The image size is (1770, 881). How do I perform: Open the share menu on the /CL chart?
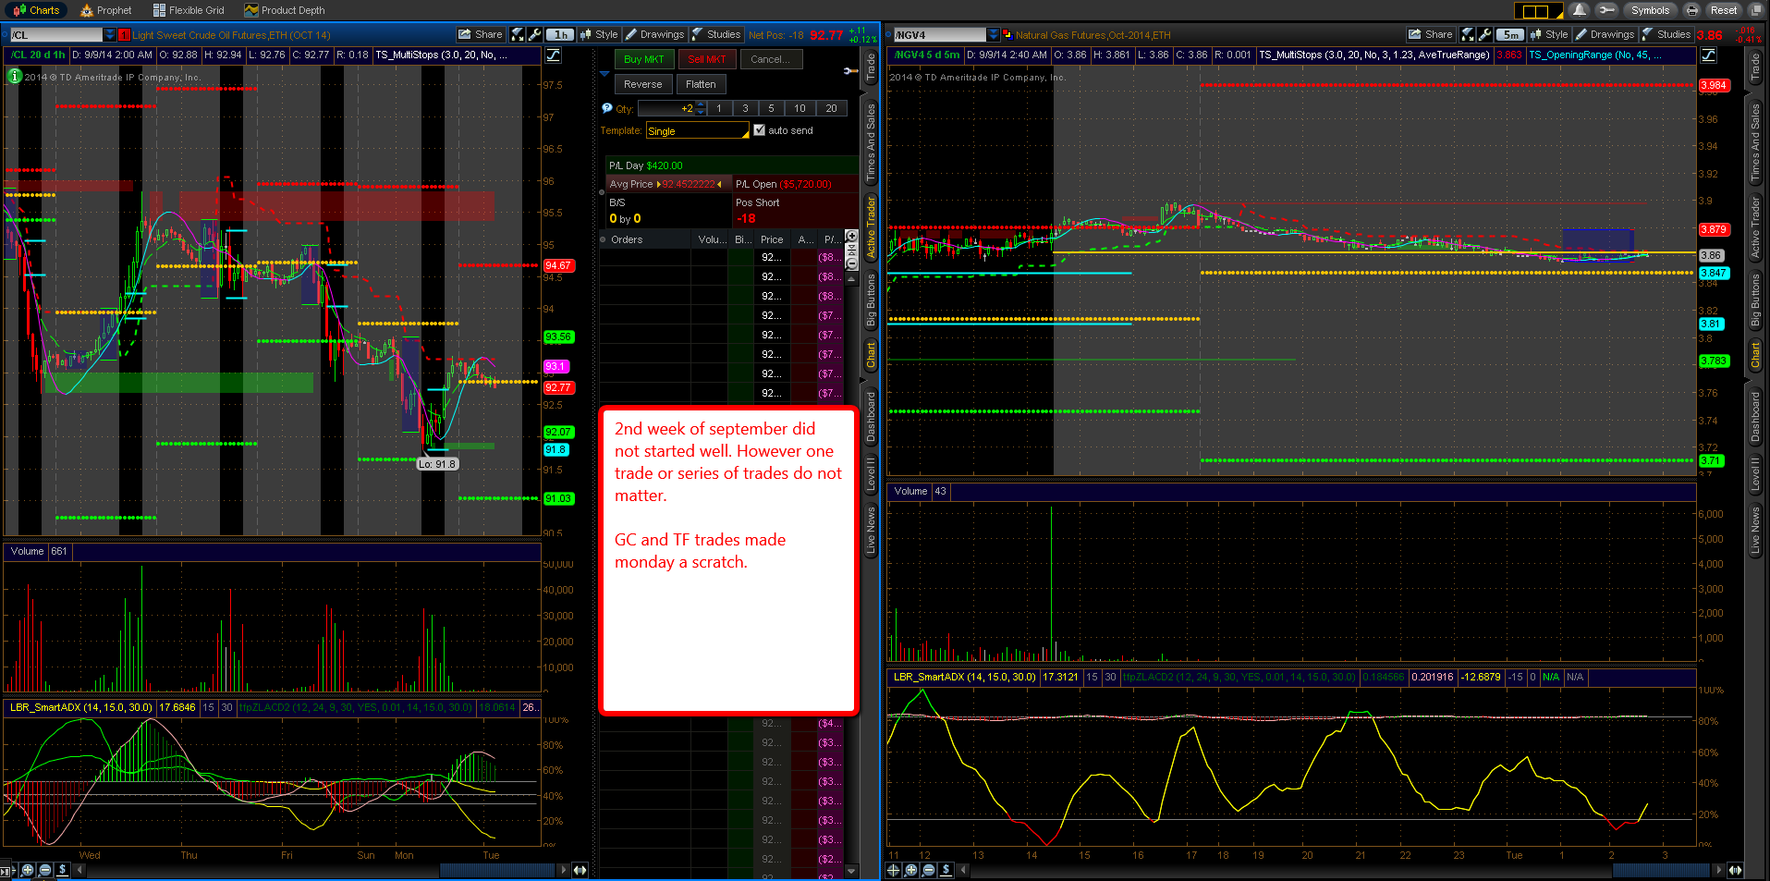481,34
